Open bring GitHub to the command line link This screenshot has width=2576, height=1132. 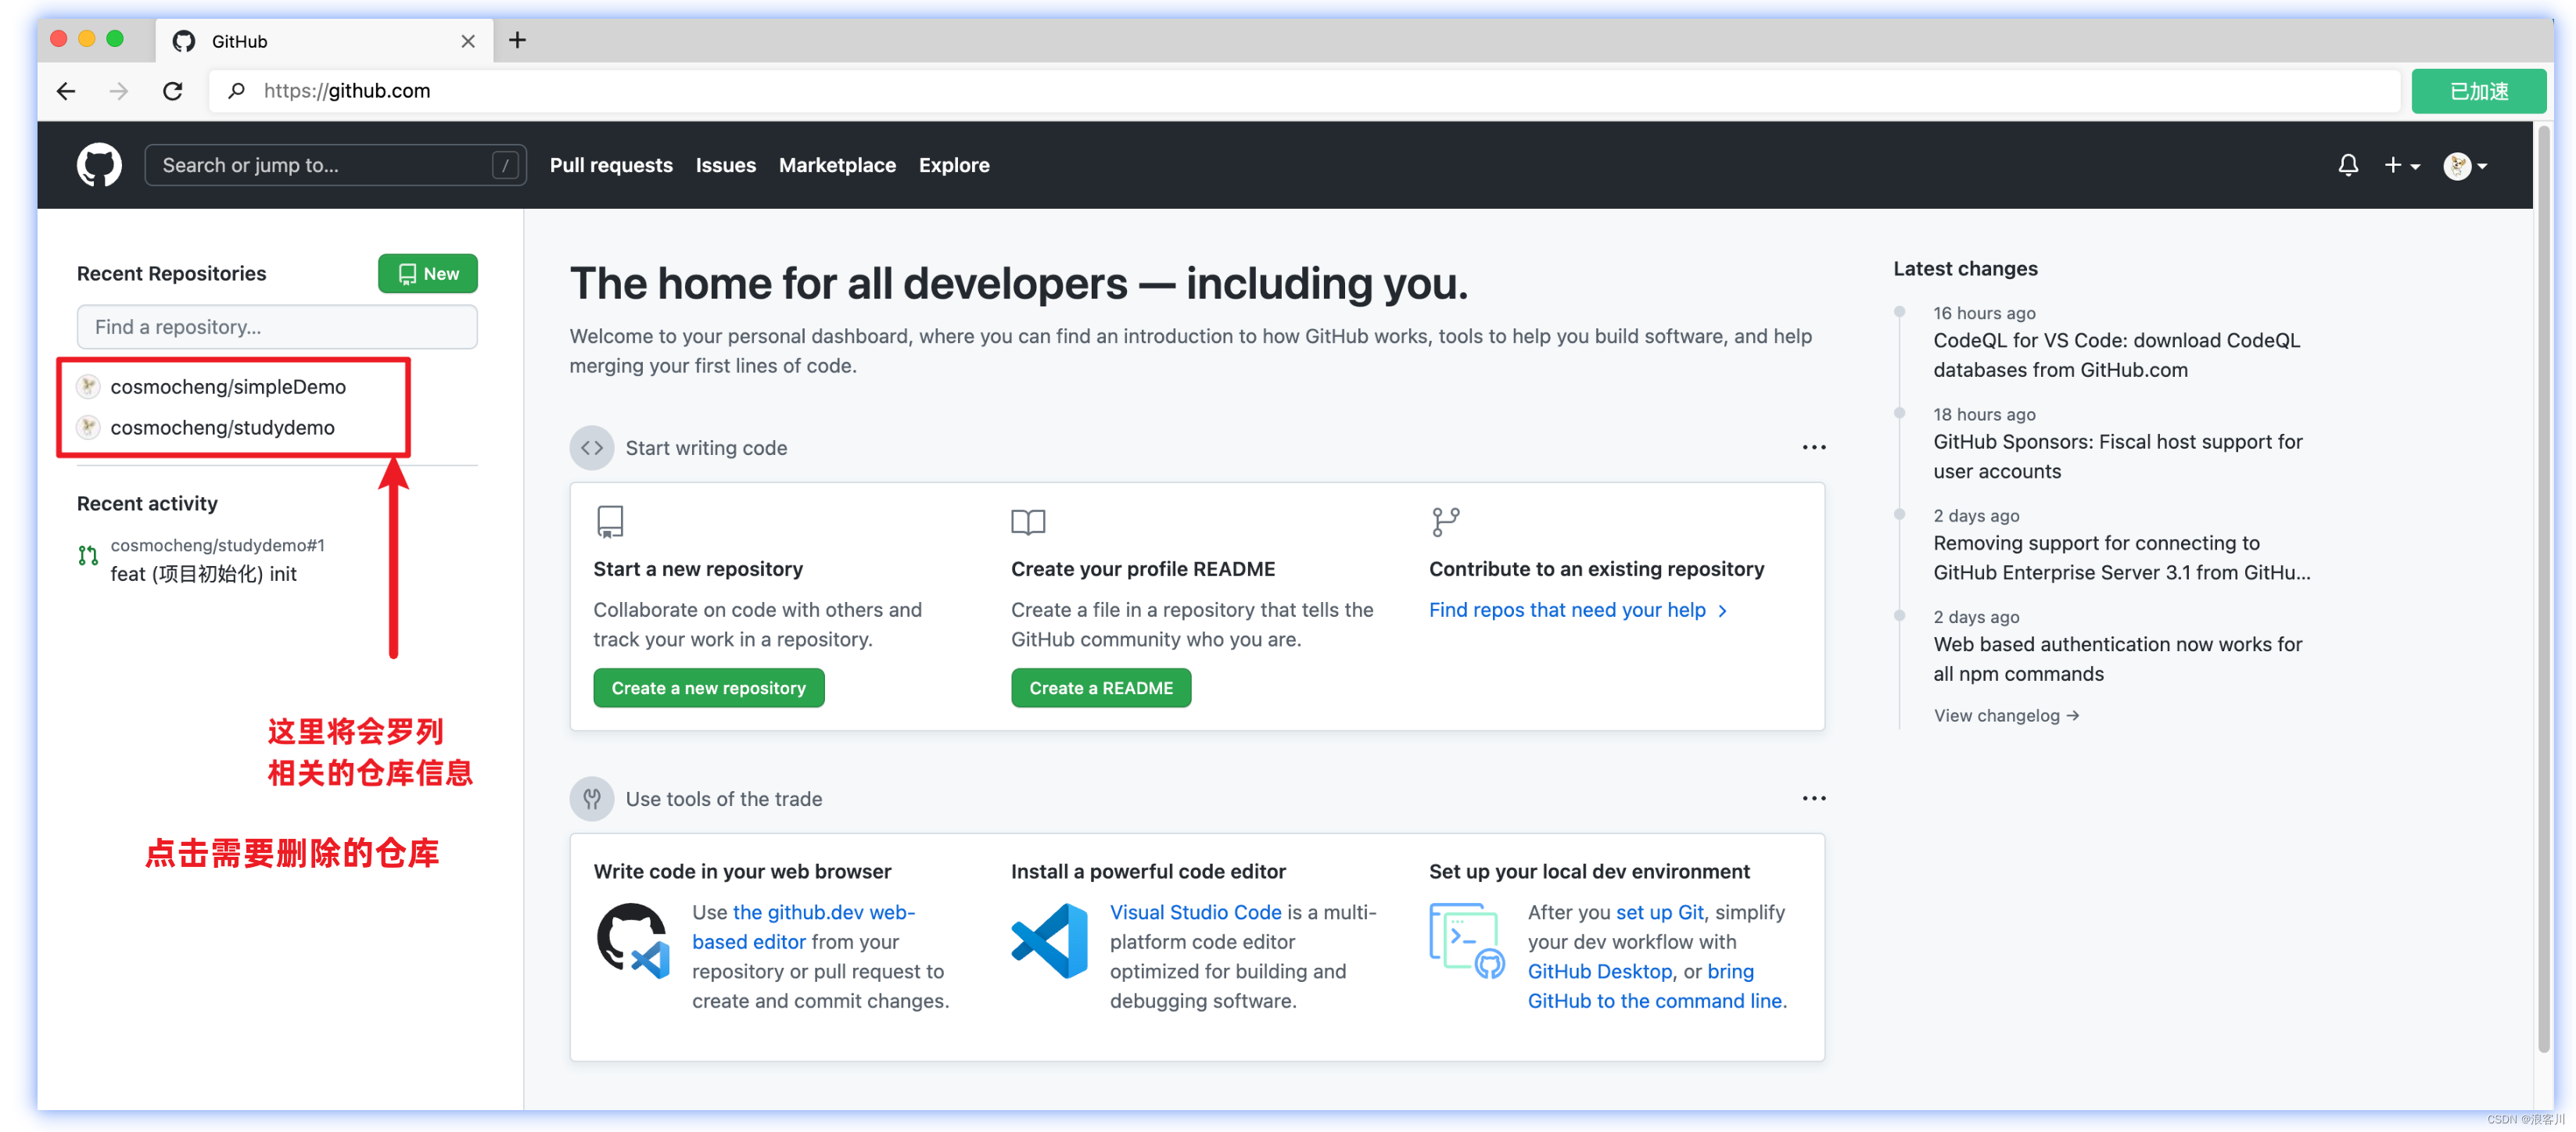(x=1655, y=987)
